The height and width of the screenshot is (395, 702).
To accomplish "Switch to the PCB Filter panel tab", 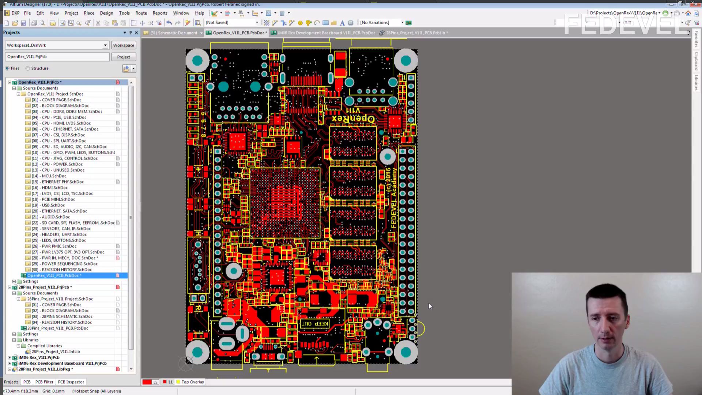I will (44, 382).
